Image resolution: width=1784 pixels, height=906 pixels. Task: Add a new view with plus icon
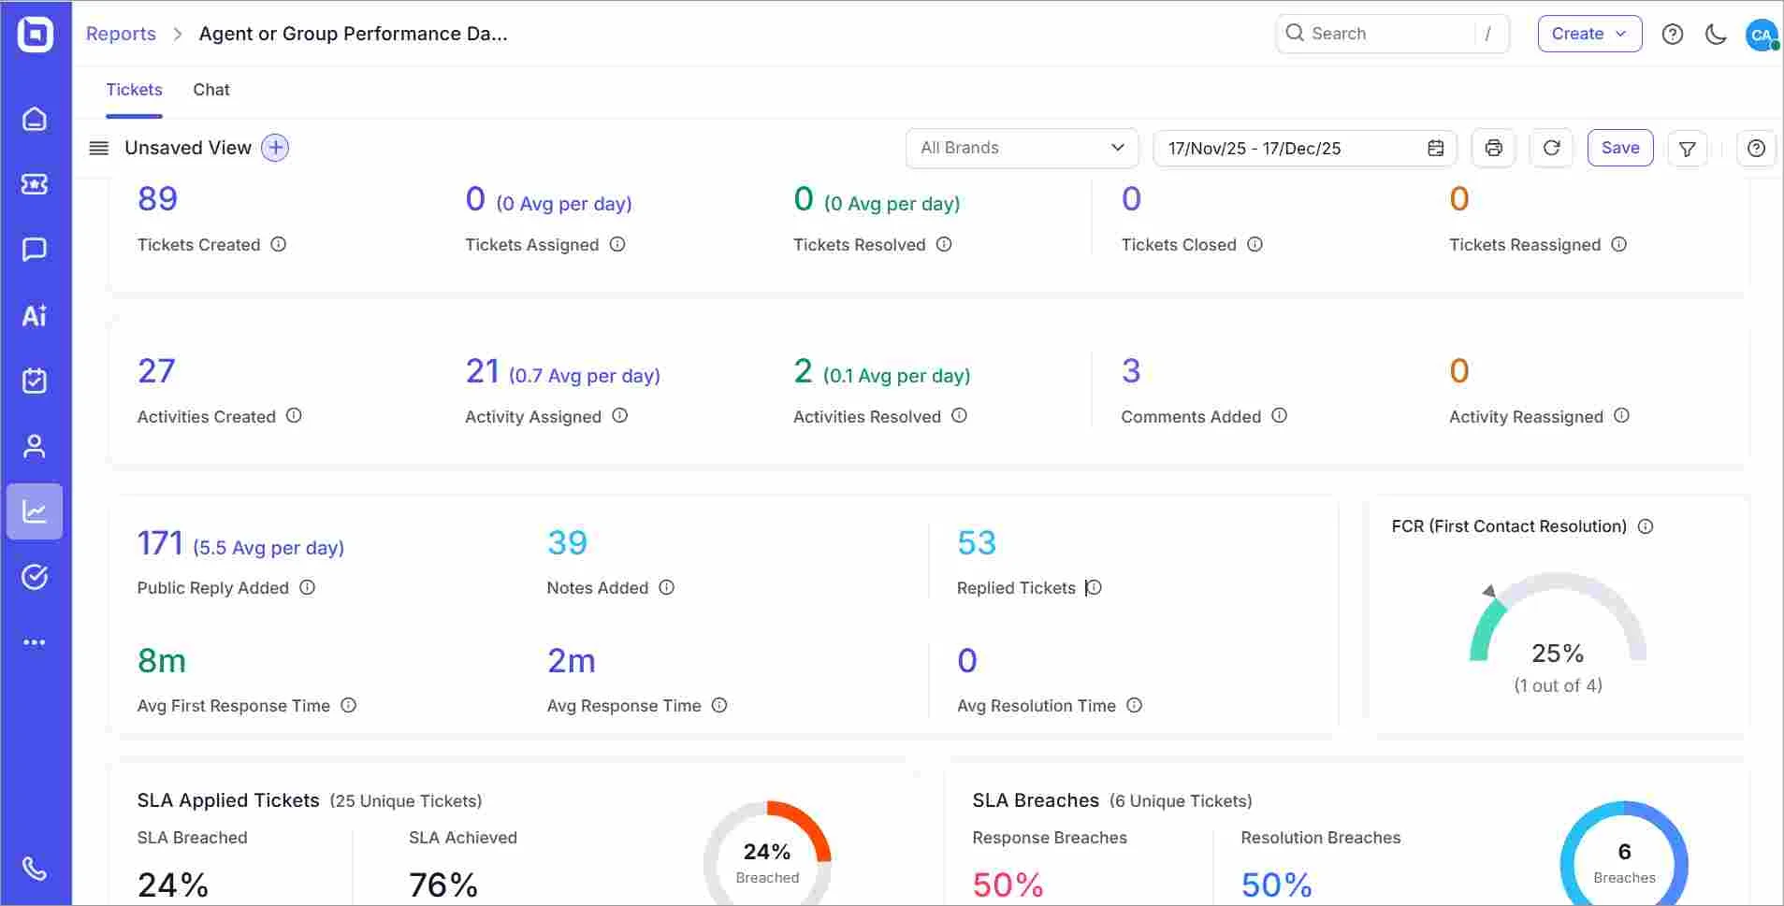tap(275, 148)
